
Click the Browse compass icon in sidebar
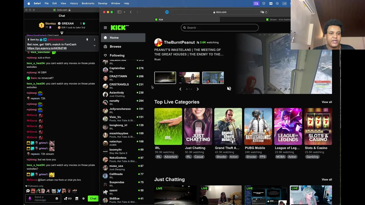pos(105,46)
